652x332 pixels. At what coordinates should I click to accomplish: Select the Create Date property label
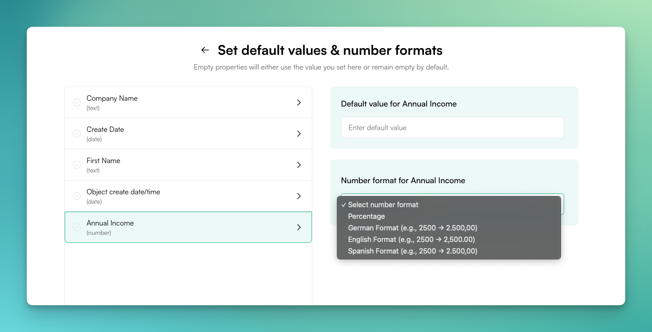coord(105,130)
